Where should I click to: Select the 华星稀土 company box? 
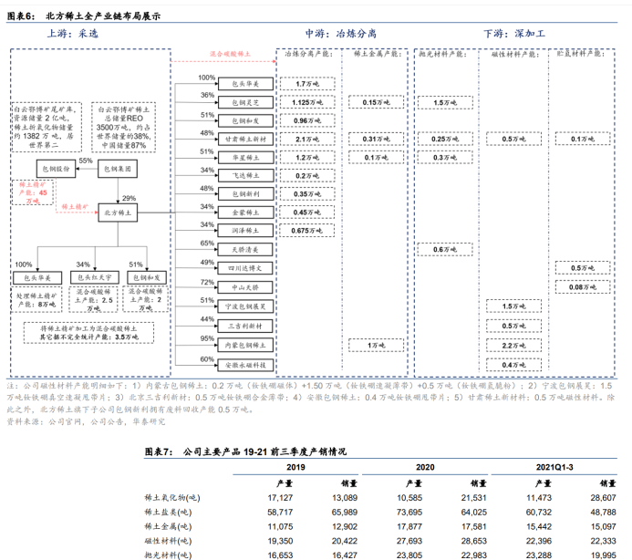(245, 157)
